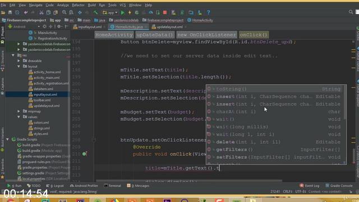The width and height of the screenshot is (359, 202).
Task: Click the new OnClickListener breadcrumb
Action: [206, 35]
